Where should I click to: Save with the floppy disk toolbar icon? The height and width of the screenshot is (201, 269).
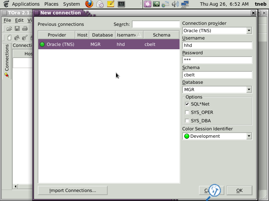[x=17, y=28]
